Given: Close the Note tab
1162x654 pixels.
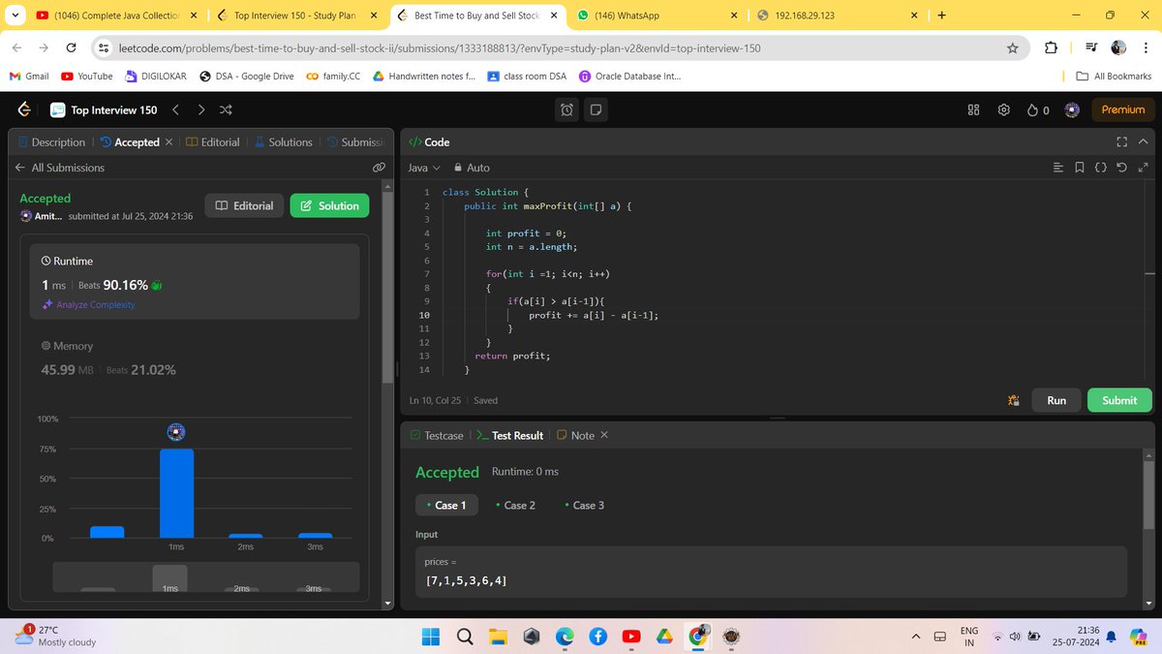Looking at the screenshot, I should [604, 435].
